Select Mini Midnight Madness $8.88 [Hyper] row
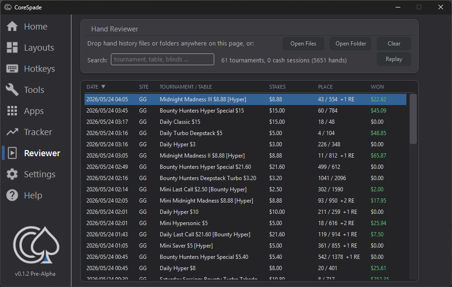The image size is (452, 287). tap(245, 200)
